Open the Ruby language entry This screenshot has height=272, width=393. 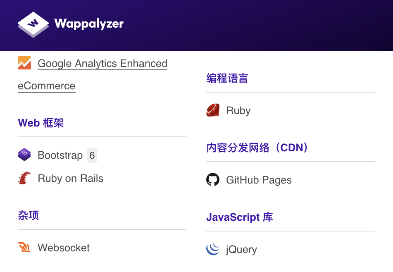coord(238,110)
